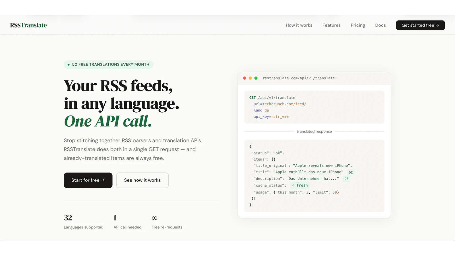This screenshot has height=256, width=455.
Task: Click the title_original Apple reveals new iPhone line
Action: pyautogui.click(x=303, y=166)
